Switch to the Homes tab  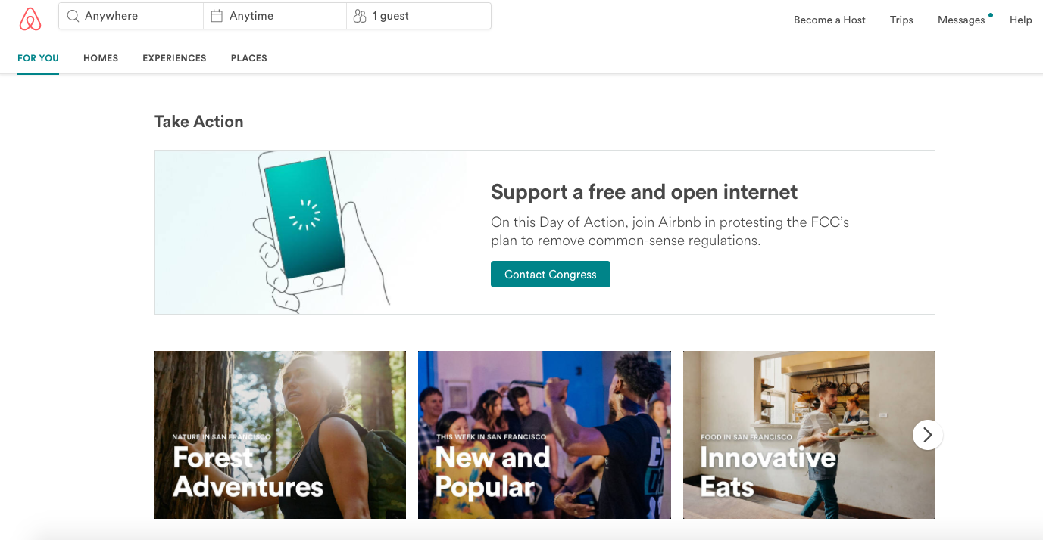(x=101, y=58)
